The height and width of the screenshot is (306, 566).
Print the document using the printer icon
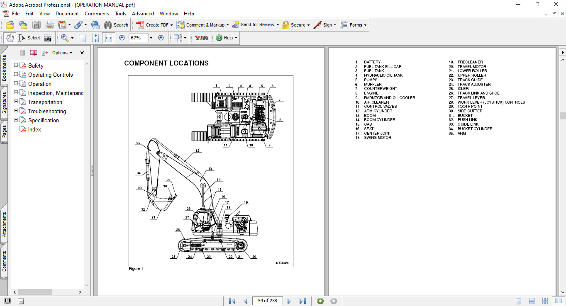point(49,25)
